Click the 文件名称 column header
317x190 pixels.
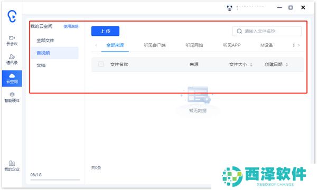(x=119, y=65)
